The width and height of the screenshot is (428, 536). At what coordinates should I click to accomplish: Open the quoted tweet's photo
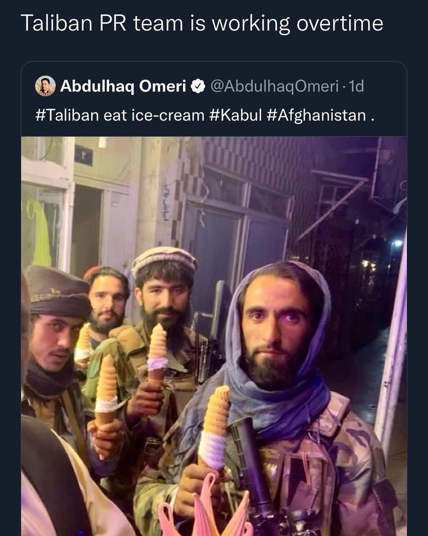click(214, 336)
